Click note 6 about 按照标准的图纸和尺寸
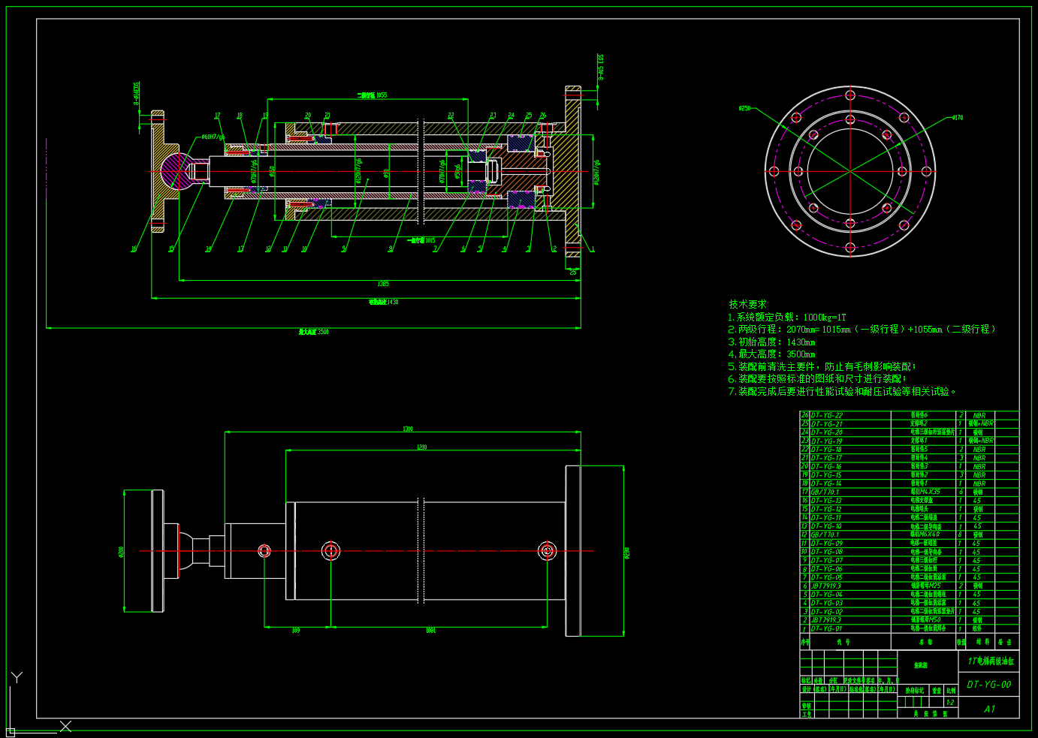1038x738 pixels. [818, 378]
